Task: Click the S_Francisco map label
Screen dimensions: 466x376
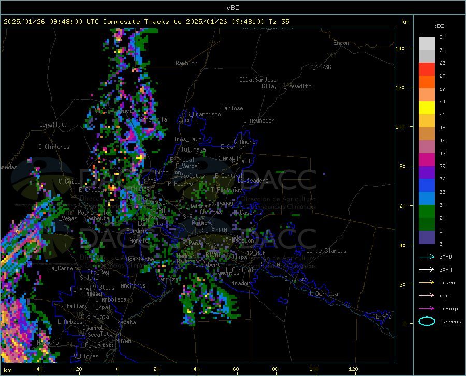Action: (203, 114)
